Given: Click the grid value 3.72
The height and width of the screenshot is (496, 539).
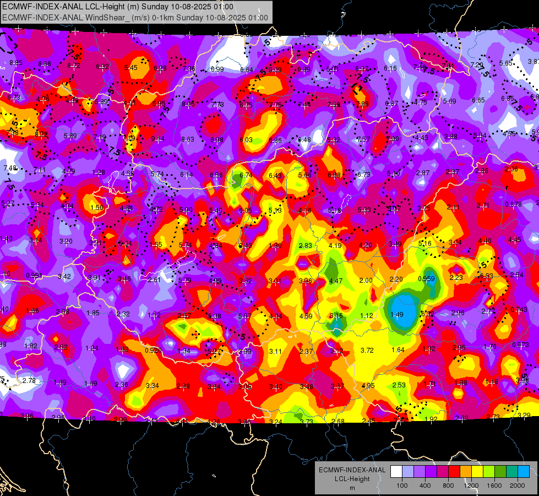Looking at the screenshot, I should tap(367, 351).
